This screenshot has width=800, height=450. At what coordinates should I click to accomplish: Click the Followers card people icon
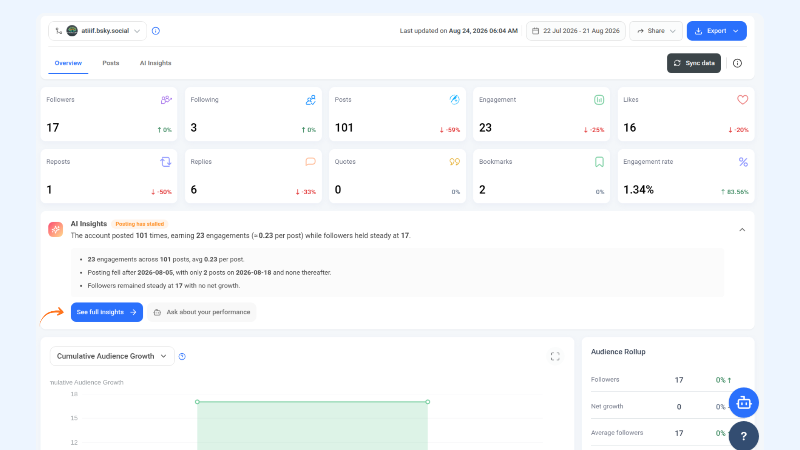click(x=166, y=100)
